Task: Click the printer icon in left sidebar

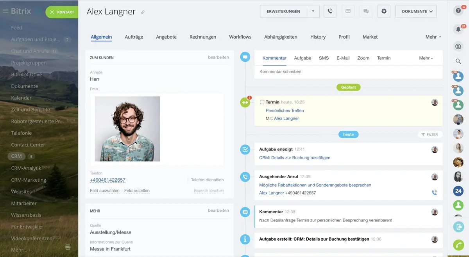Action: [68, 247]
